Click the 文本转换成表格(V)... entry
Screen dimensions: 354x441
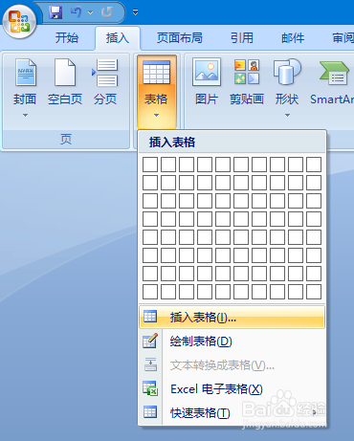pyautogui.click(x=232, y=365)
